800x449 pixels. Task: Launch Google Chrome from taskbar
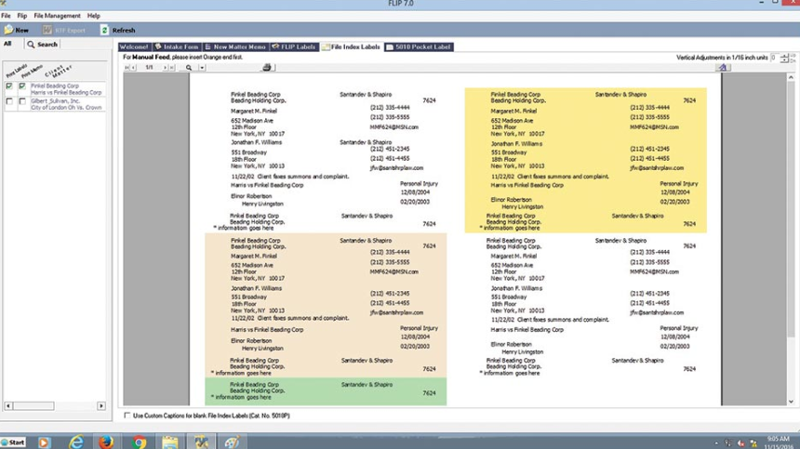[139, 442]
